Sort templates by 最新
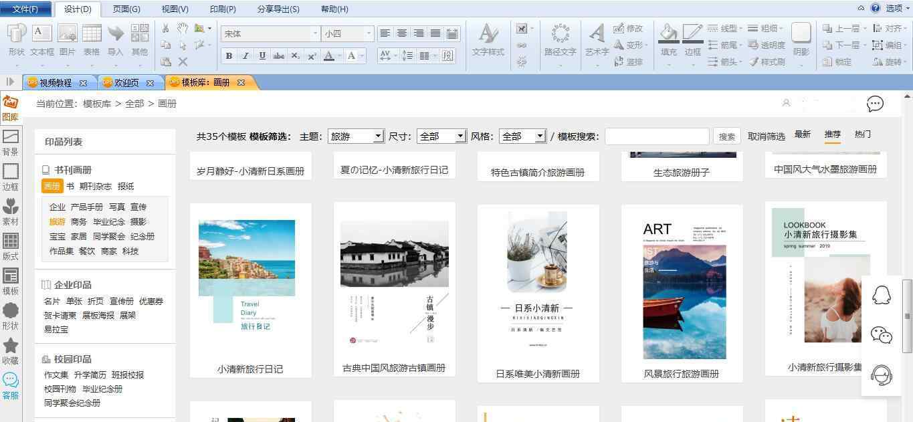The height and width of the screenshot is (422, 913). (803, 134)
